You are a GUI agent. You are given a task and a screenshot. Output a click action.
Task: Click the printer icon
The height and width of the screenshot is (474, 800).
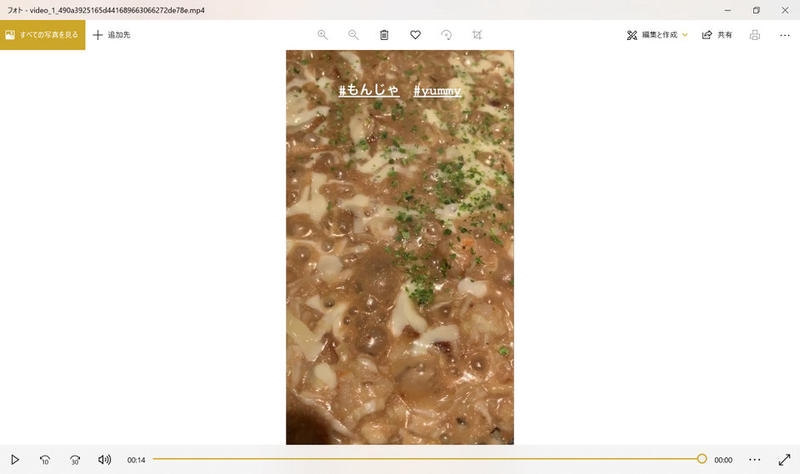[x=755, y=35]
